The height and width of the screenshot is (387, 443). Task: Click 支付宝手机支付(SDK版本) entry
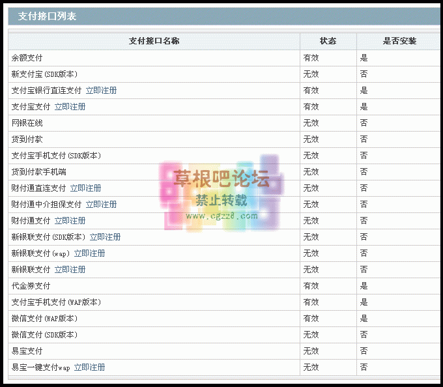pyautogui.click(x=56, y=156)
